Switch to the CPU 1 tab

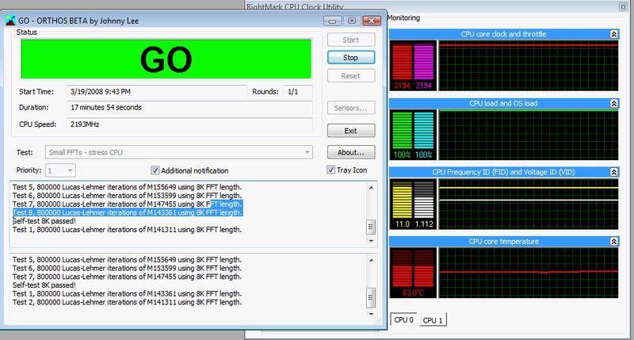[x=433, y=320]
